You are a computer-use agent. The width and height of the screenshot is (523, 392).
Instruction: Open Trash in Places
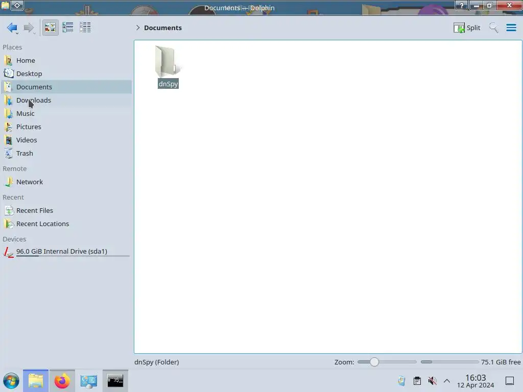66,154
